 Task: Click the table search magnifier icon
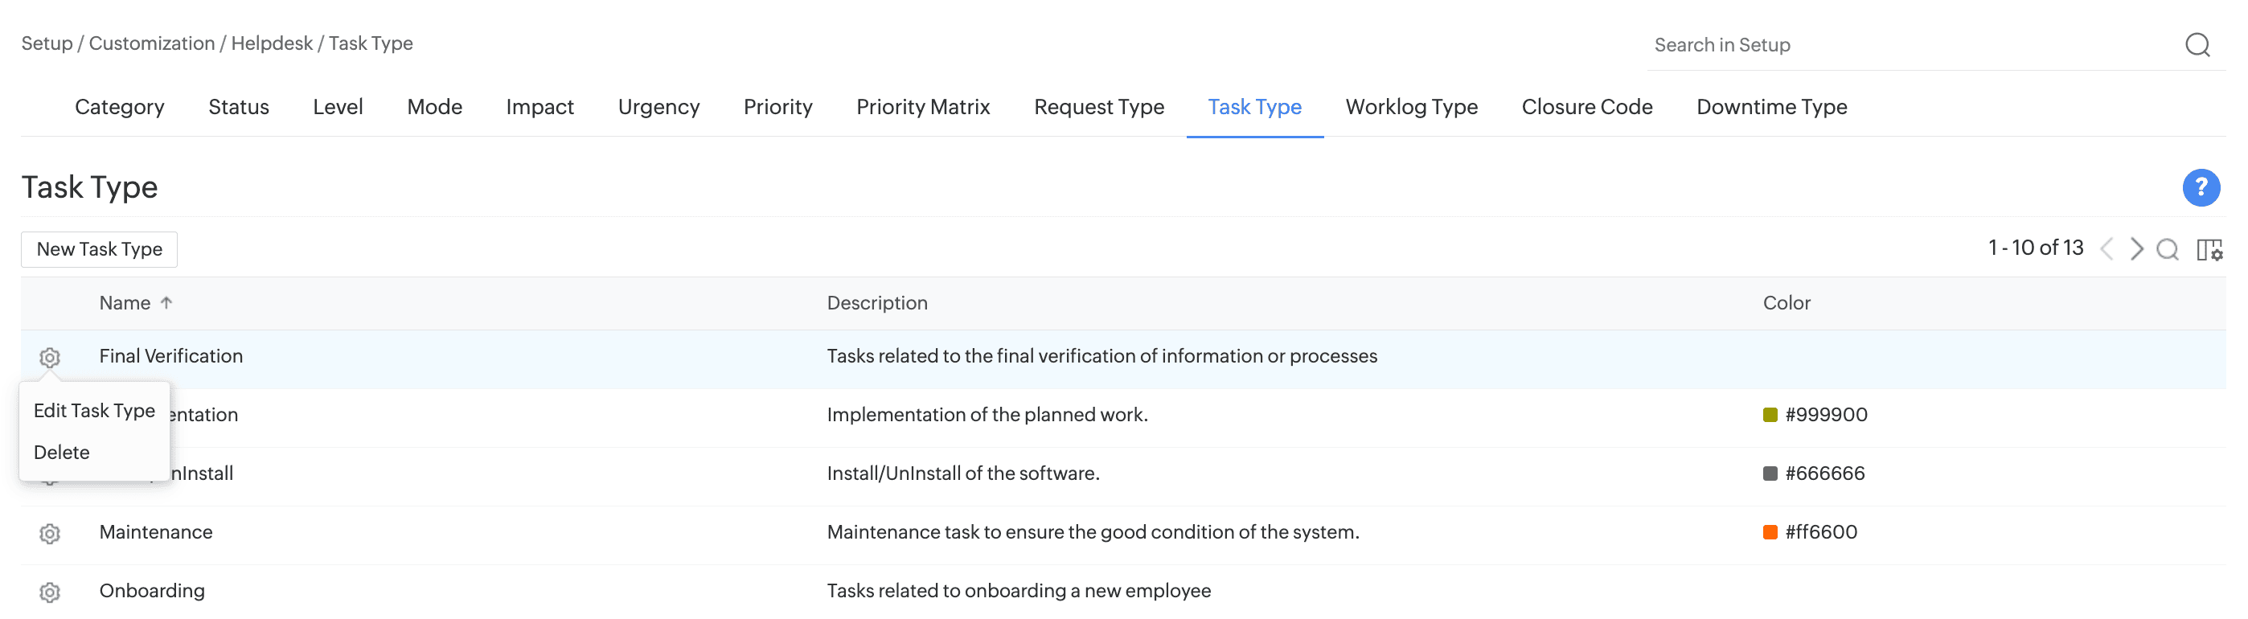point(2167,250)
